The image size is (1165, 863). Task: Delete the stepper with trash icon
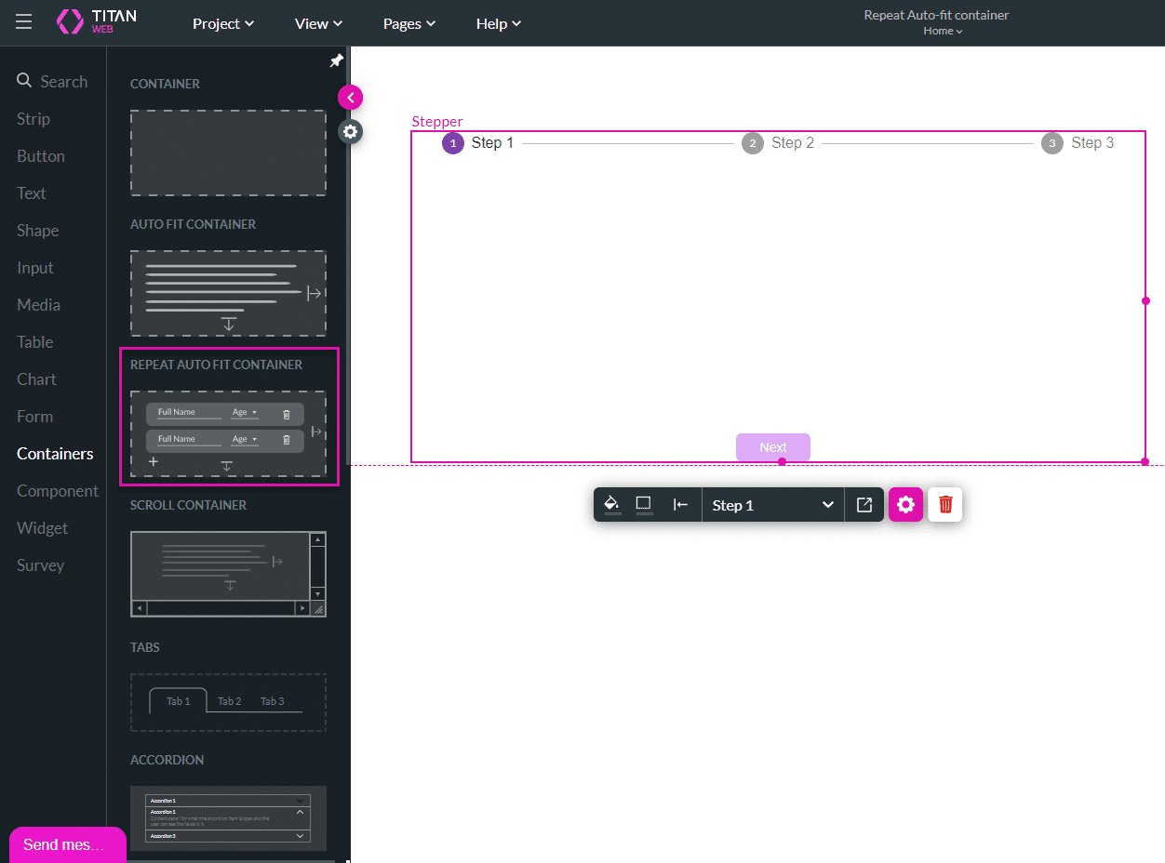(945, 504)
